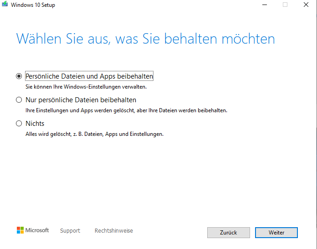Close the Windows 10 Setup window
The height and width of the screenshot is (249, 317).
[306, 5]
